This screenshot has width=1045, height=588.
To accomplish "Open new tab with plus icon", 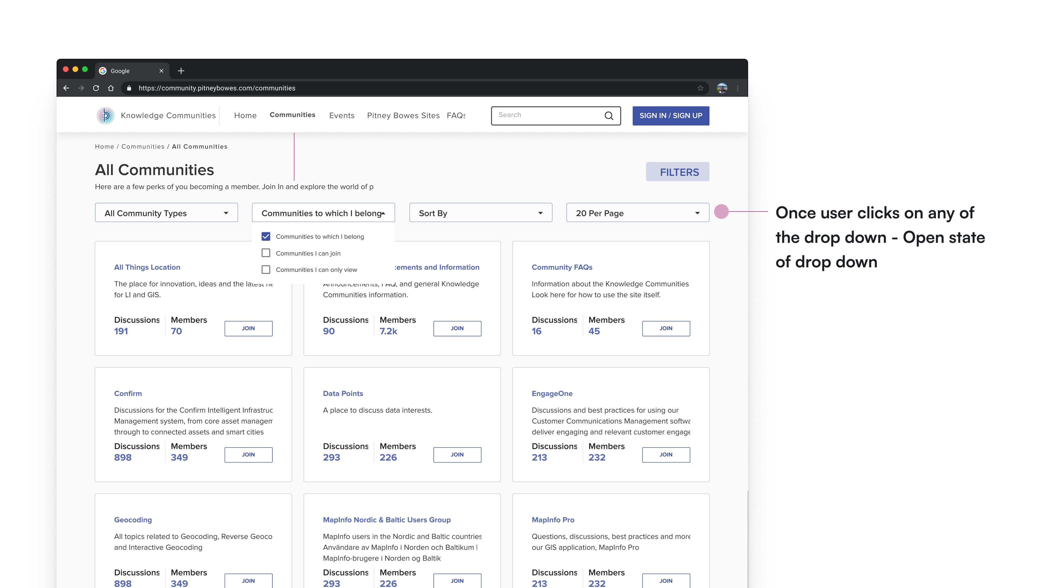I will pyautogui.click(x=181, y=71).
